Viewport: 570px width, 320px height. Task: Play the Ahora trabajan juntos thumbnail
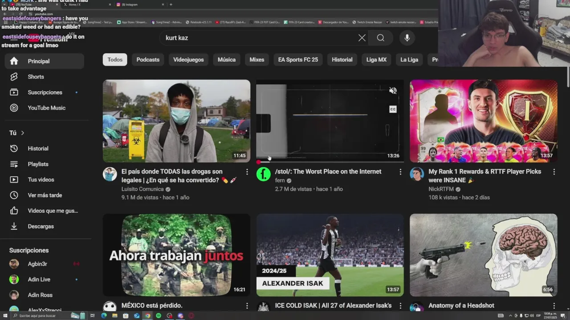(176, 255)
